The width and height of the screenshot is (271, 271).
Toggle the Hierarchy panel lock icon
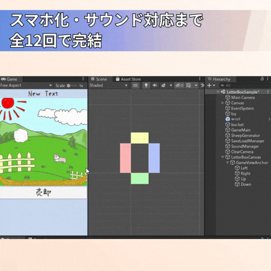coord(262,79)
